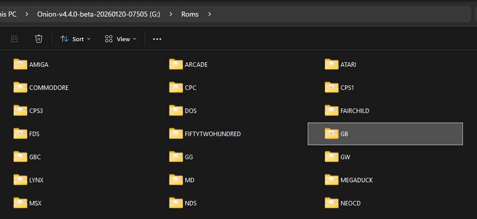Select the CPS1 folder icon
Viewport: 477px width, 219px height.
pos(331,87)
